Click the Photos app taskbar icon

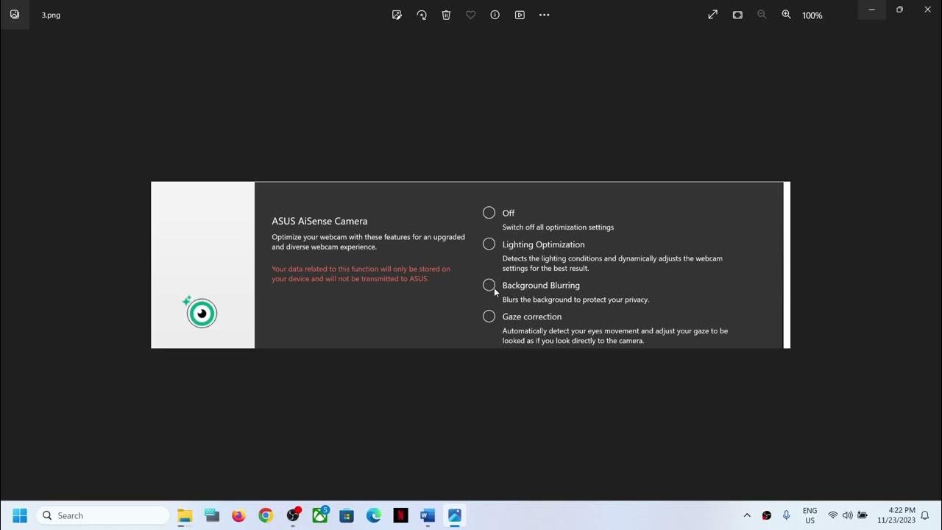click(455, 515)
